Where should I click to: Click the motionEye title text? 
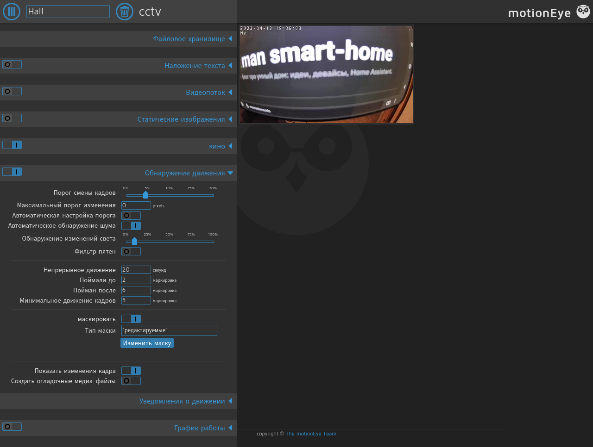coord(539,13)
